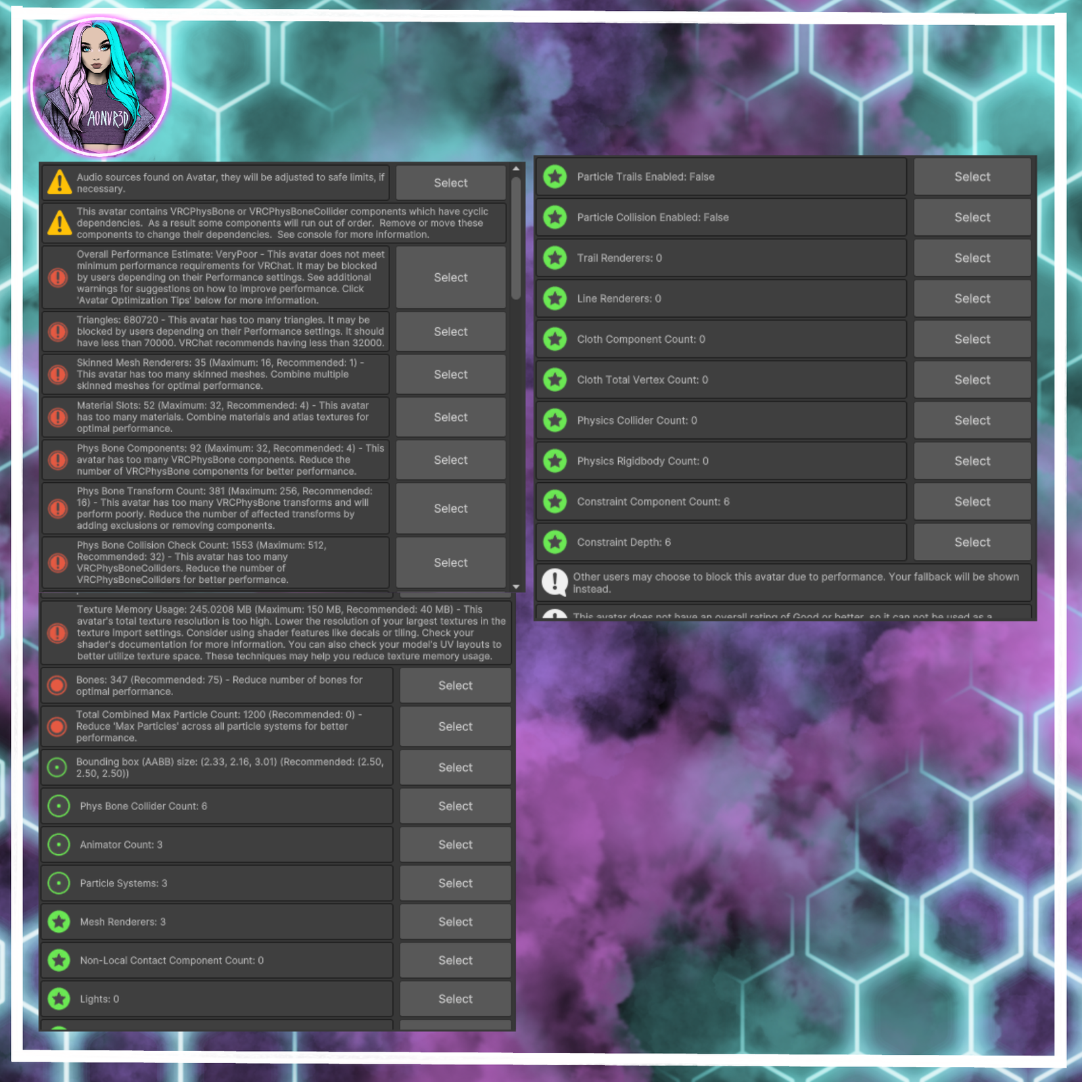Click green star icon beside Particle Trails Enabled
Image resolution: width=1082 pixels, height=1082 pixels.
click(x=555, y=177)
